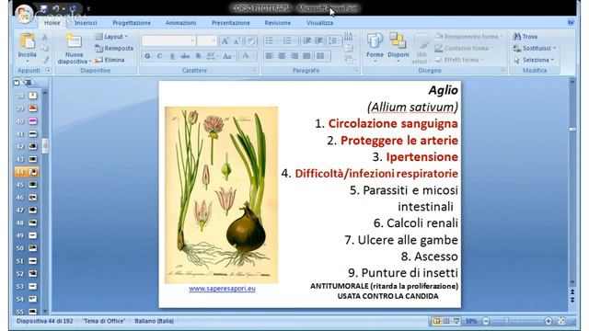Viewport: 589px width, 331px height.
Task: Click the Forme shapes icon
Action: [375, 40]
